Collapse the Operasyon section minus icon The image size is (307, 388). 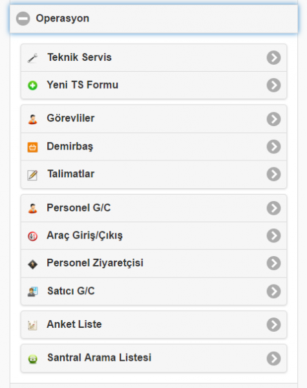tap(23, 19)
